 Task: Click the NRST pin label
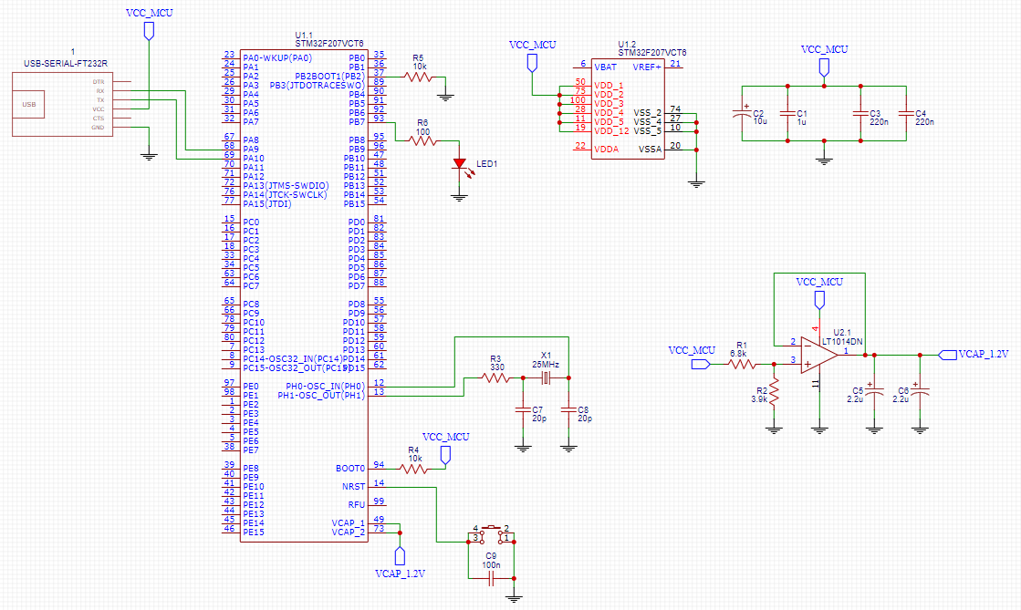[354, 486]
